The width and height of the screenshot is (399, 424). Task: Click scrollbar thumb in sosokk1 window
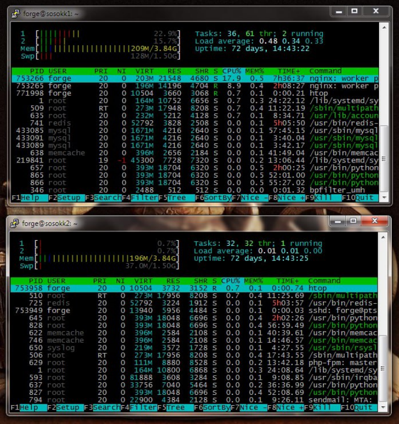pyautogui.click(x=384, y=159)
